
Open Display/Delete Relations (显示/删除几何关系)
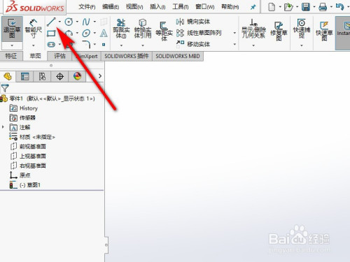pos(253,29)
